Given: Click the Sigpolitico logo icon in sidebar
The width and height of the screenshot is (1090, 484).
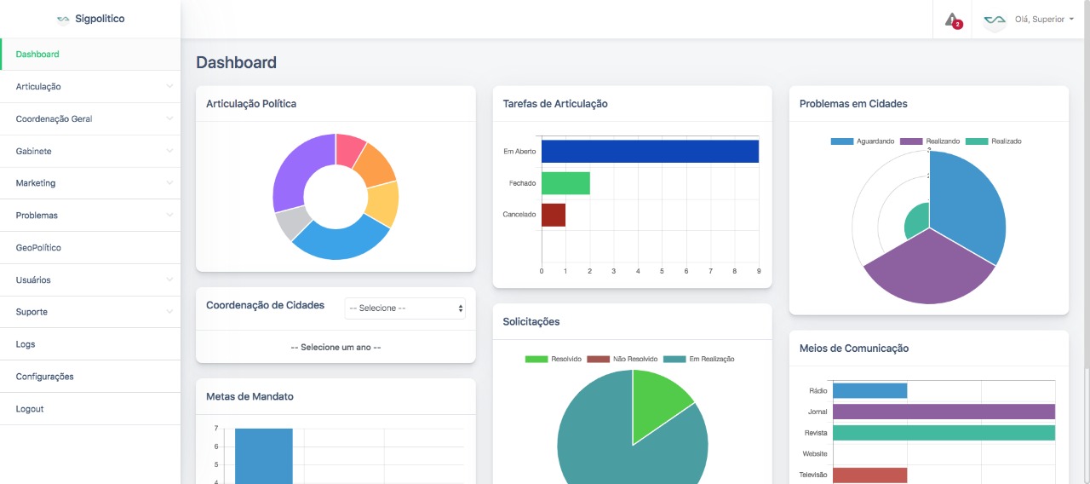Looking at the screenshot, I should coord(63,19).
